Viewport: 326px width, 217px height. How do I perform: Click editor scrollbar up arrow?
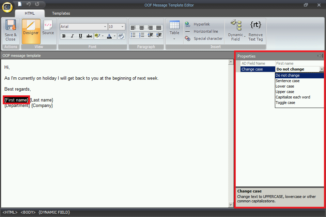231,62
